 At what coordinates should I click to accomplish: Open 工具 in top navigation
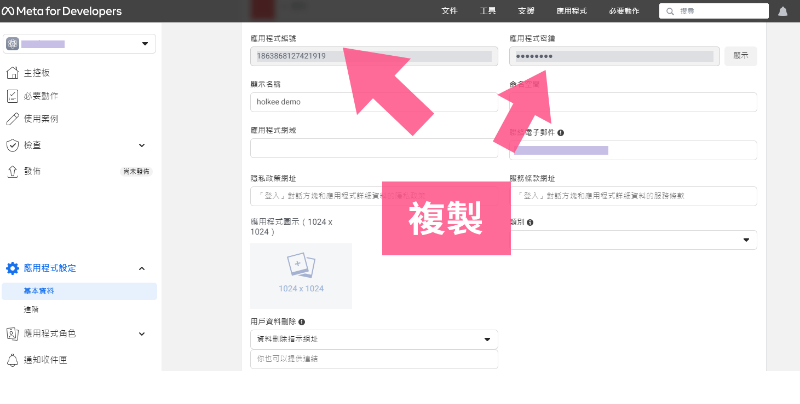[x=488, y=11]
